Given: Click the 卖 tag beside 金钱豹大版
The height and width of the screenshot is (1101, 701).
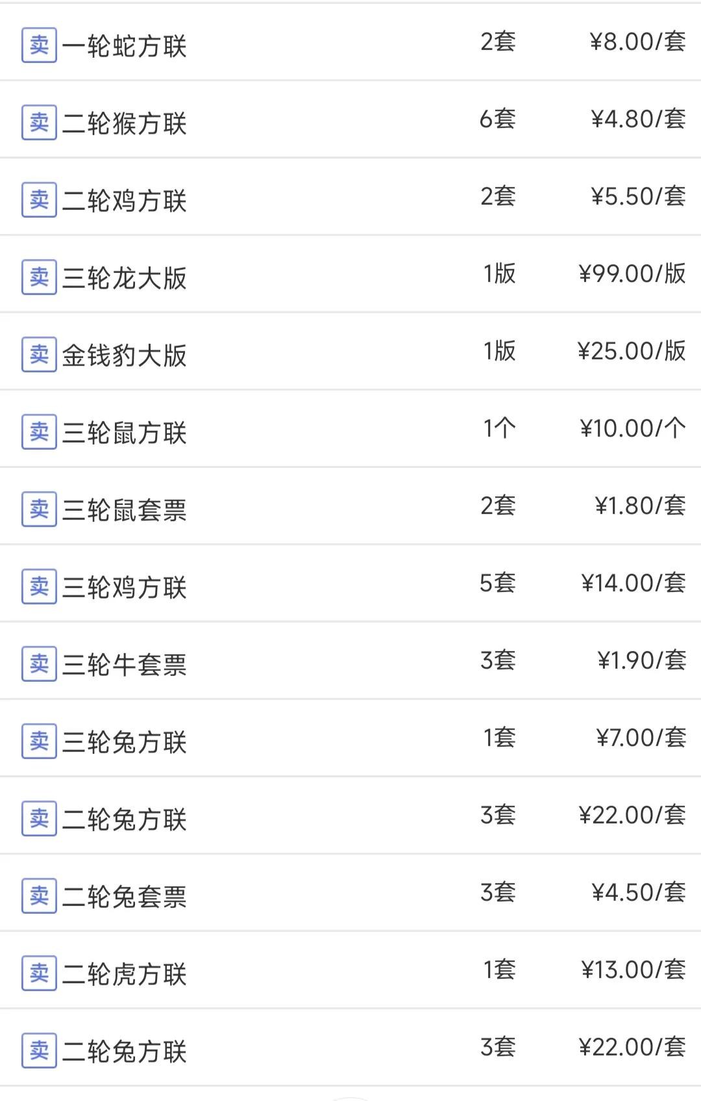Looking at the screenshot, I should tap(39, 354).
